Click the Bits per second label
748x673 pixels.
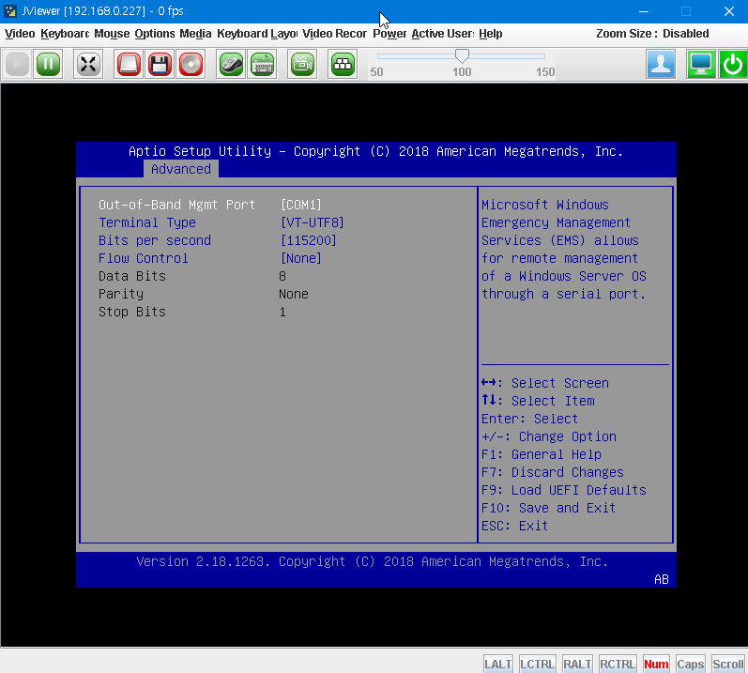coord(155,240)
